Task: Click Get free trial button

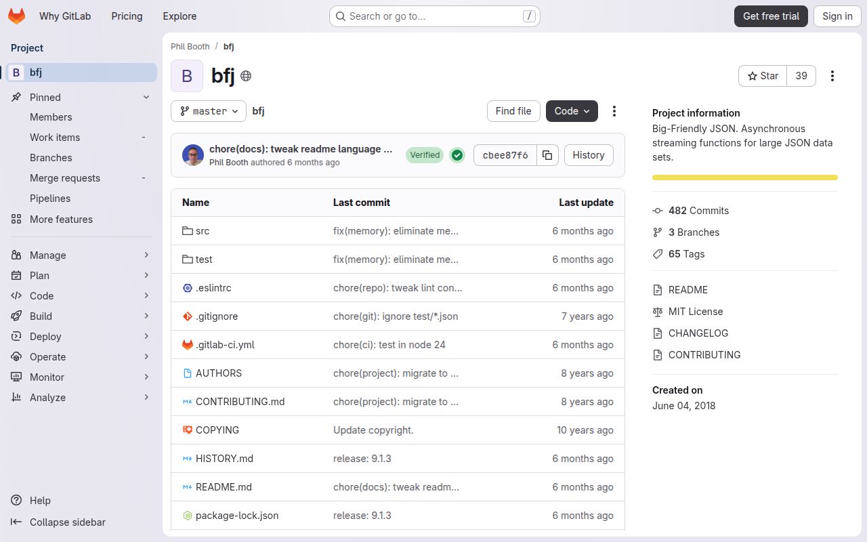Action: pyautogui.click(x=771, y=16)
